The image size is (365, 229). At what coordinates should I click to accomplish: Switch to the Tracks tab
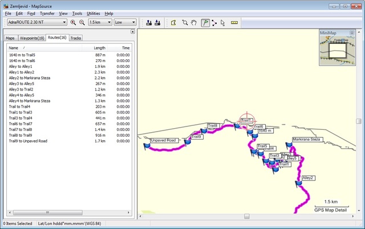point(76,38)
